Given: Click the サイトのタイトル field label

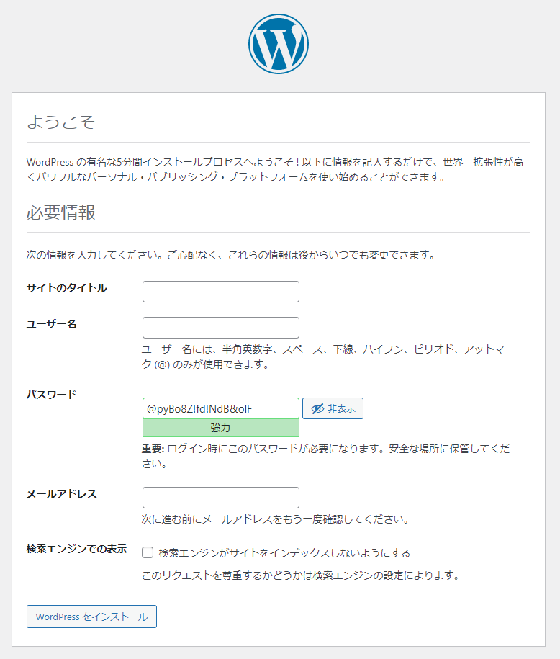Looking at the screenshot, I should 66,288.
